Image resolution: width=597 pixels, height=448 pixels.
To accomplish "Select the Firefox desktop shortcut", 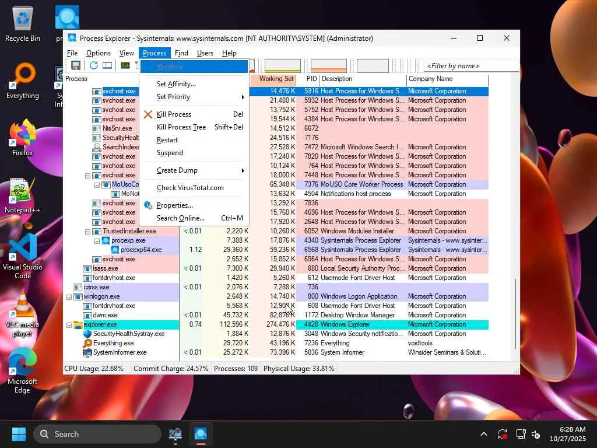I will 23,138.
